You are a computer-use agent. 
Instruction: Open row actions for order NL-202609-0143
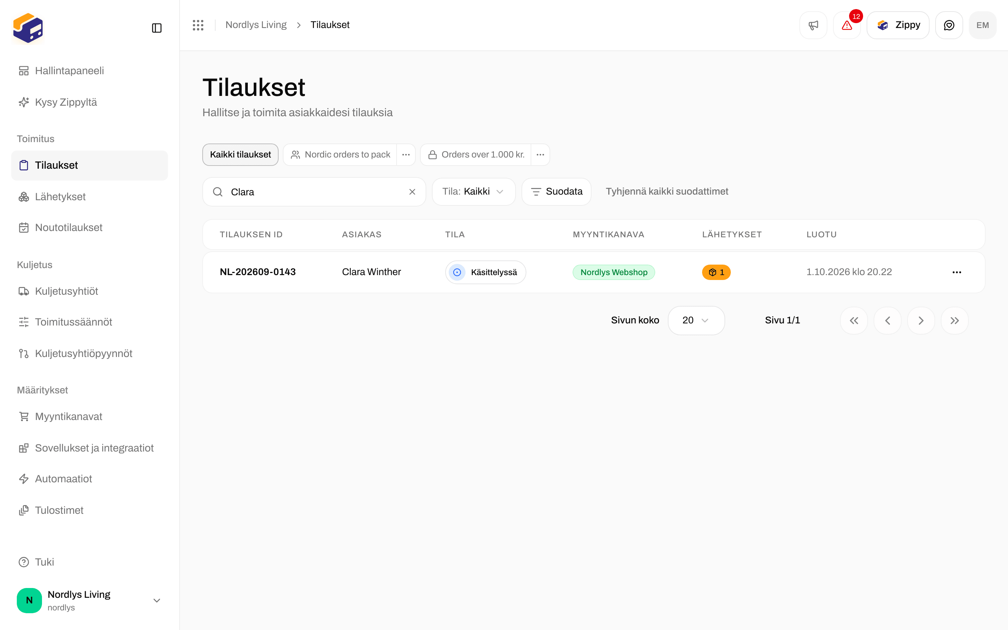957,272
